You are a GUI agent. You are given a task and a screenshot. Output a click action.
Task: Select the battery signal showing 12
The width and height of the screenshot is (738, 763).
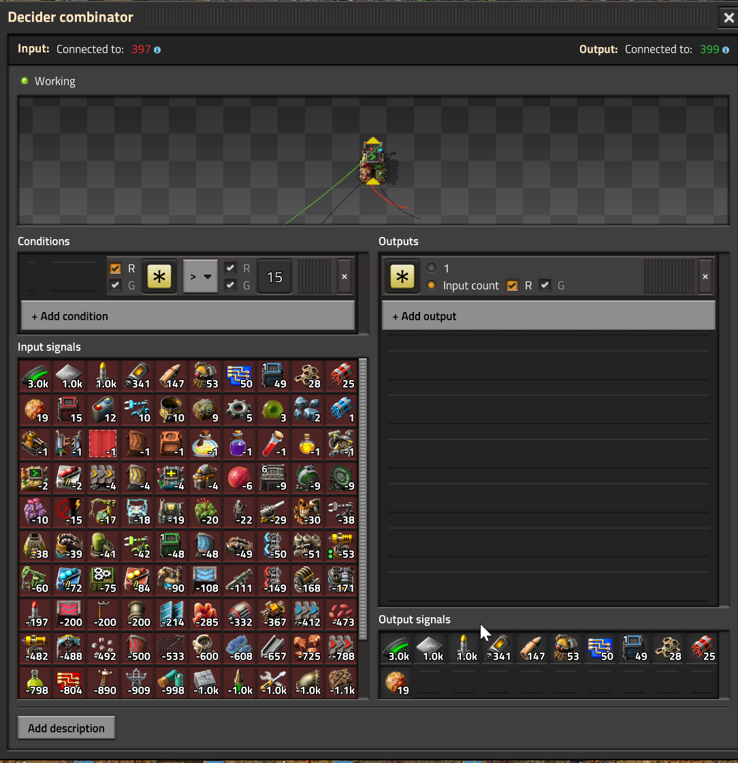pyautogui.click(x=103, y=409)
